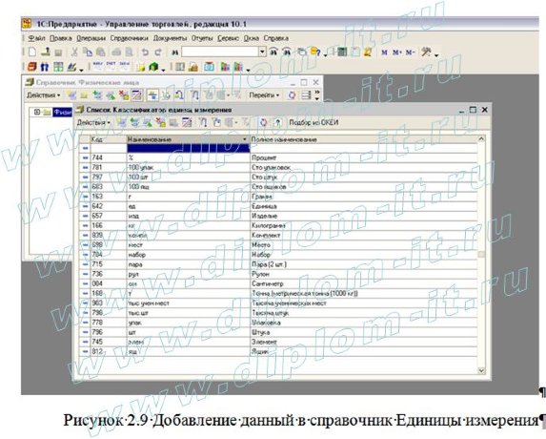Select the row with code 744 Процент

[x=278, y=158]
